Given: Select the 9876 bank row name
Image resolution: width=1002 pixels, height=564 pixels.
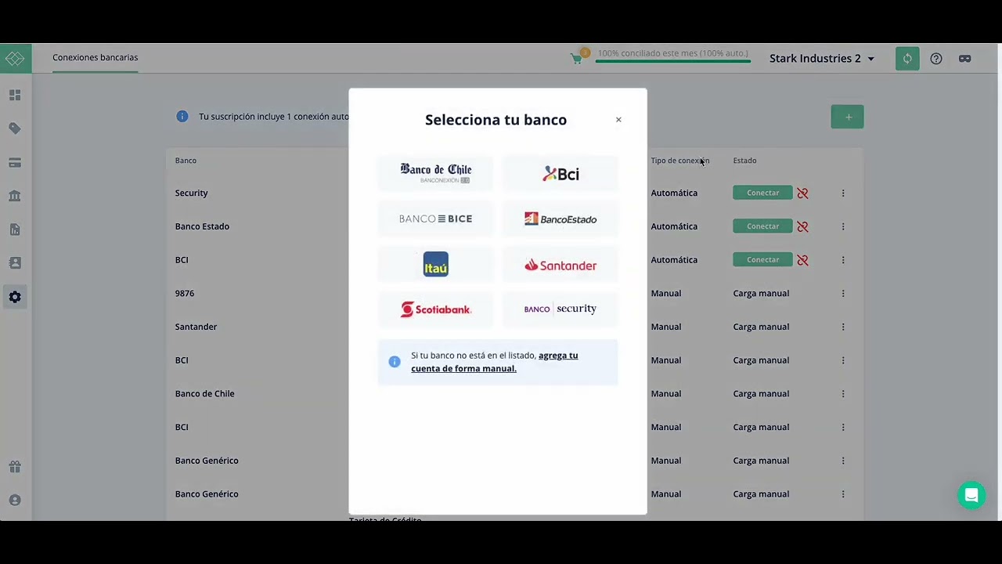Looking at the screenshot, I should tap(185, 293).
